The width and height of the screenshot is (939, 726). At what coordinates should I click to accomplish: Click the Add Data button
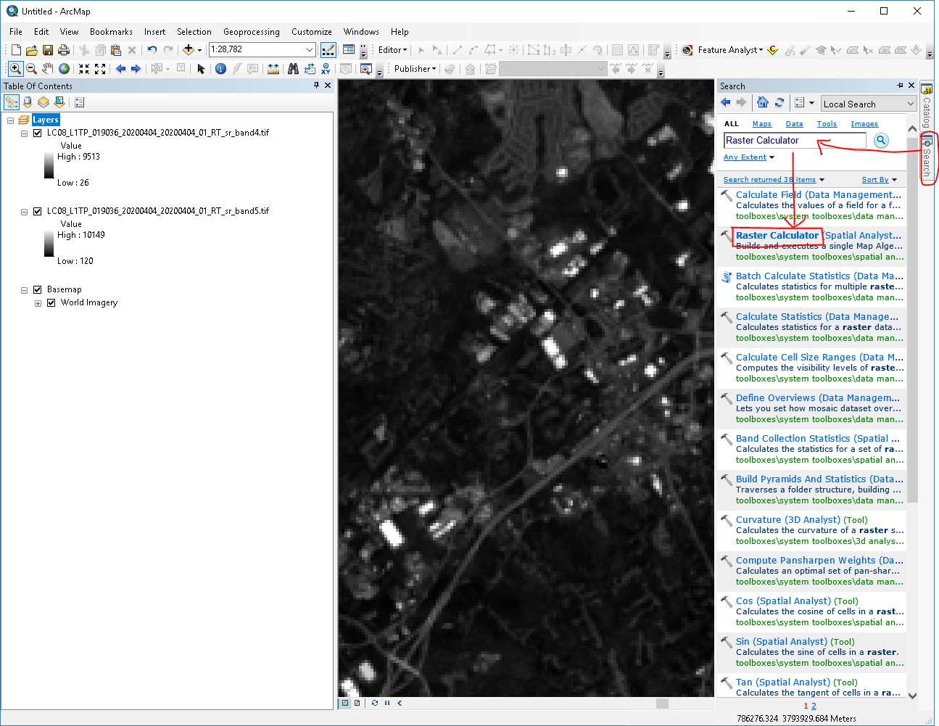(x=189, y=50)
